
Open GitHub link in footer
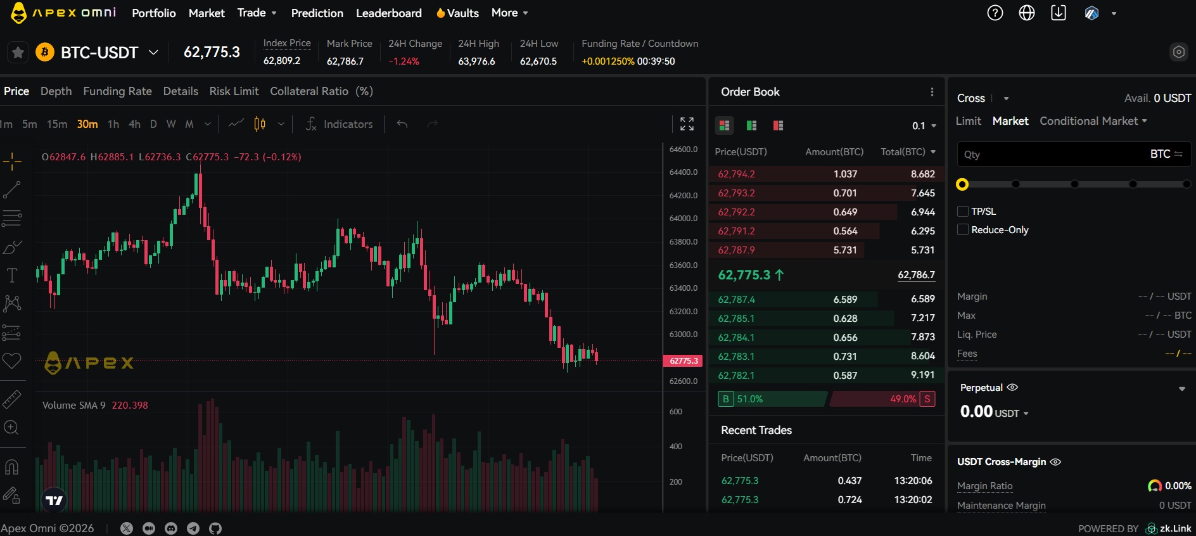[215, 528]
